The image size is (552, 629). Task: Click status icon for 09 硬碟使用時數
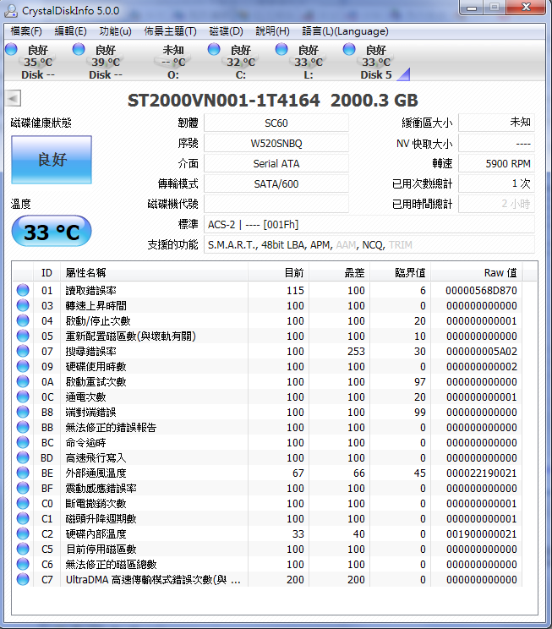23,366
